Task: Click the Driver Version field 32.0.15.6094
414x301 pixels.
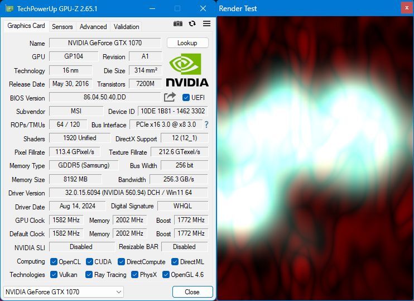Action: [x=128, y=193]
